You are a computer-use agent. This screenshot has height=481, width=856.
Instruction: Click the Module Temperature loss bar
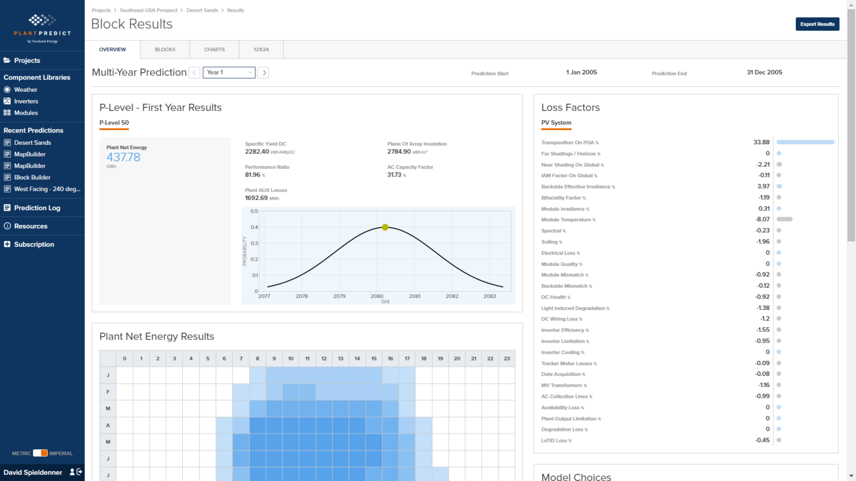[785, 219]
